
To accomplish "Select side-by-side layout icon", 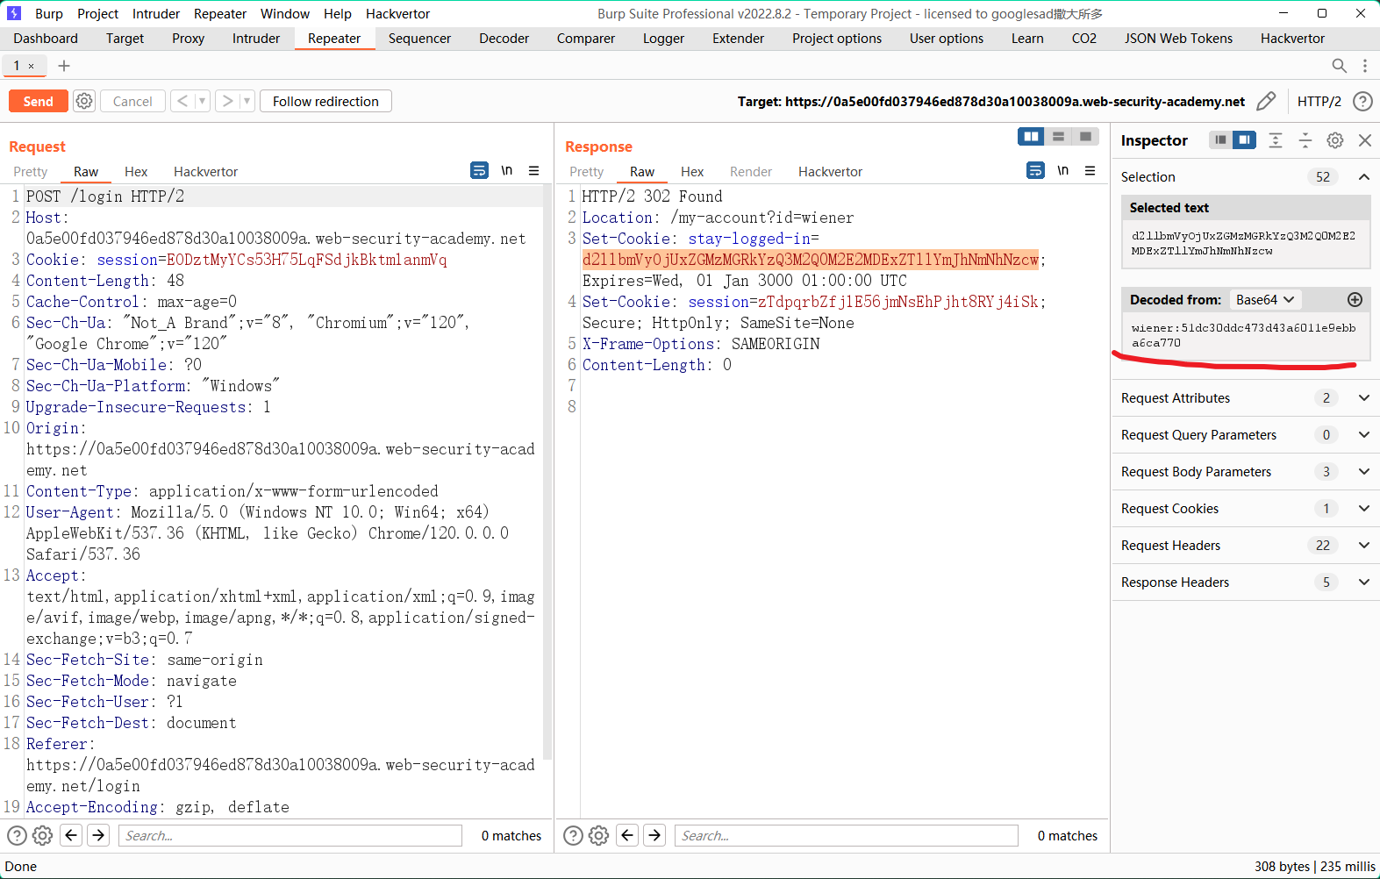I will coord(1031,136).
